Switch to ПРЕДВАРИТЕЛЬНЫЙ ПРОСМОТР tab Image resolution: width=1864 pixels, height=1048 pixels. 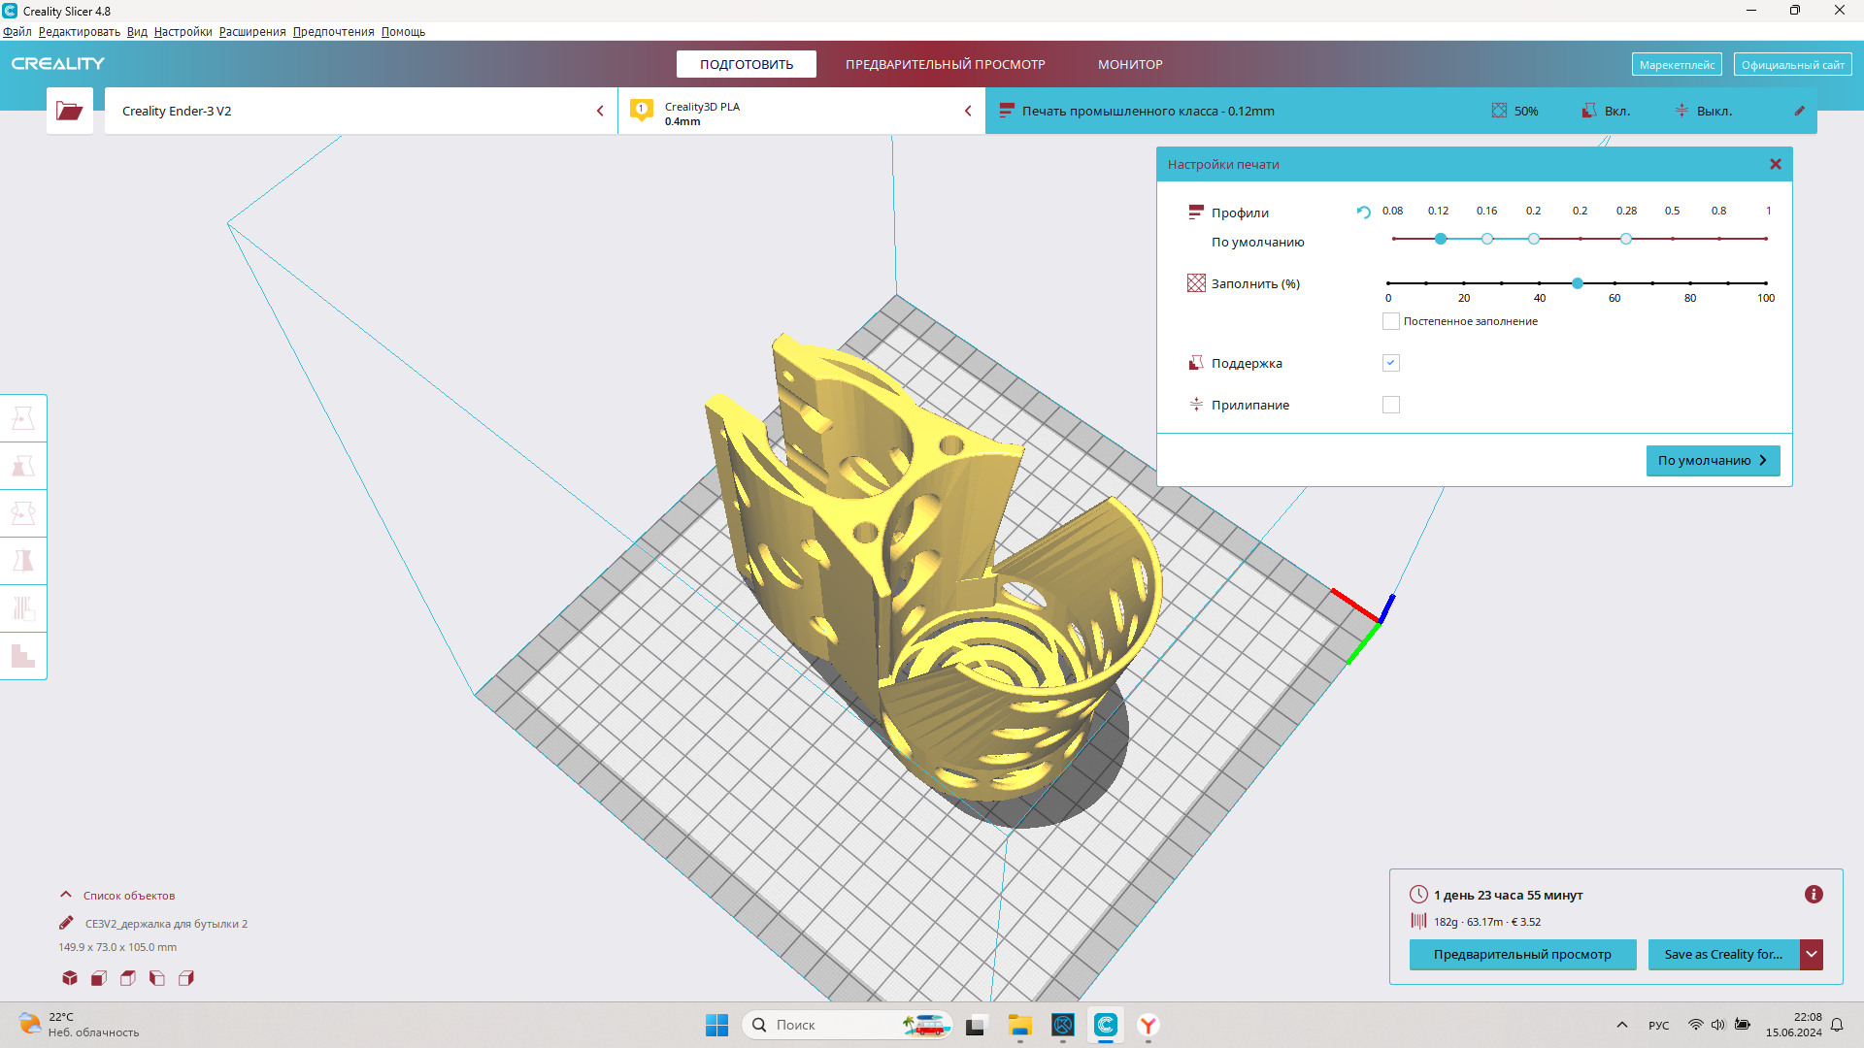tap(945, 64)
